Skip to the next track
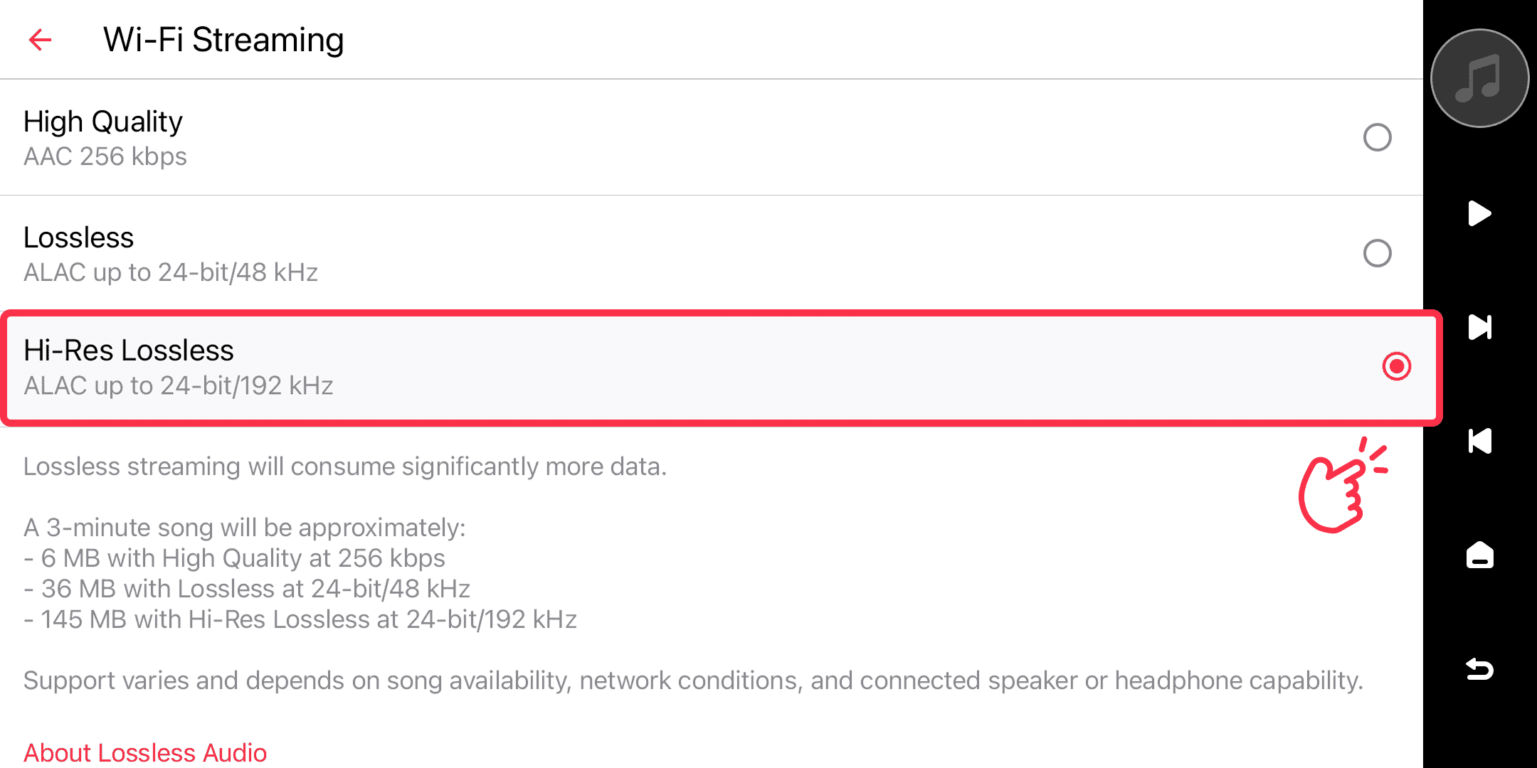This screenshot has width=1537, height=768. click(1479, 327)
